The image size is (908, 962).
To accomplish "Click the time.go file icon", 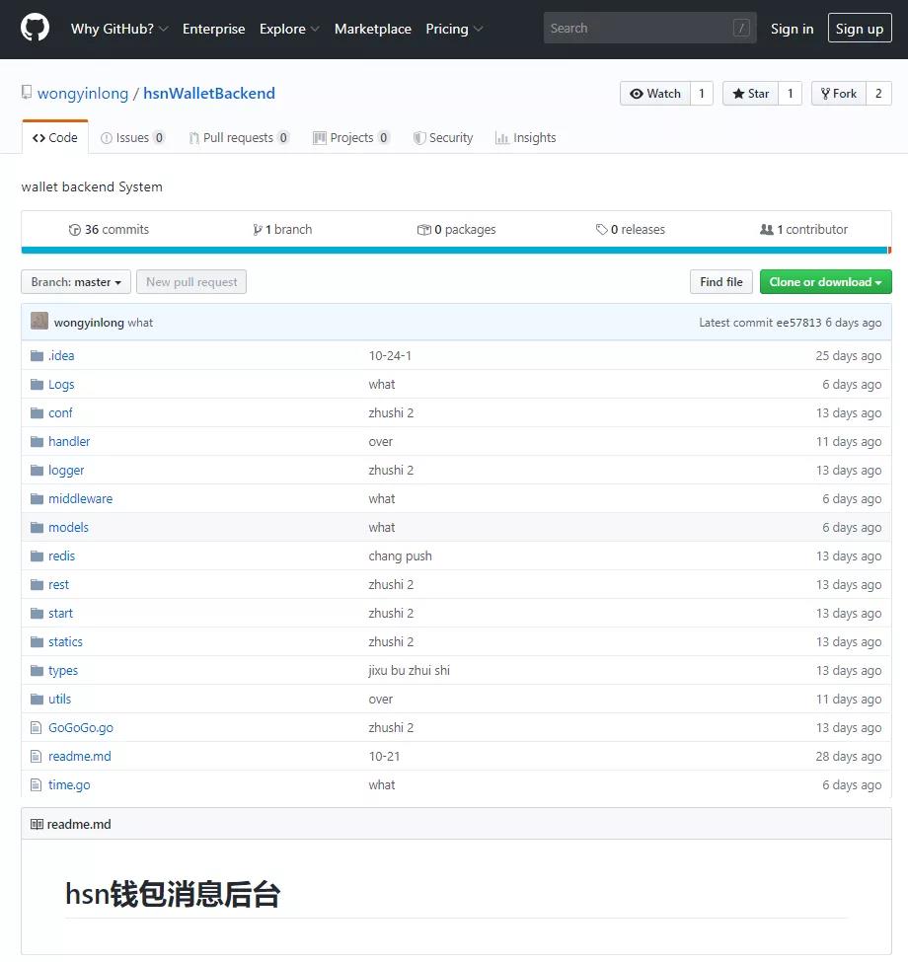I will pos(37,785).
